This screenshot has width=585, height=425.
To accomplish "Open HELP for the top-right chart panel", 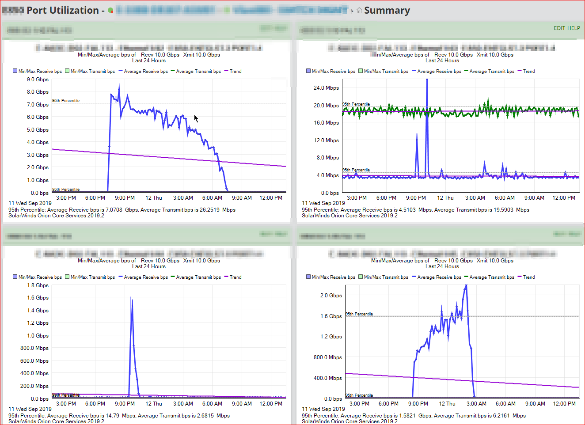I will 574,28.
